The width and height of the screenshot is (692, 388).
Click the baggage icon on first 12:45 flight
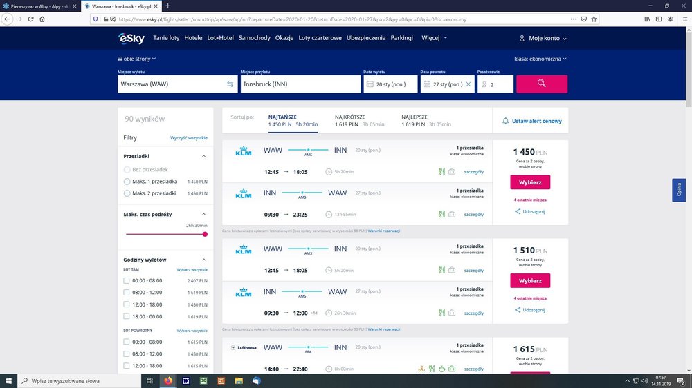pos(452,172)
